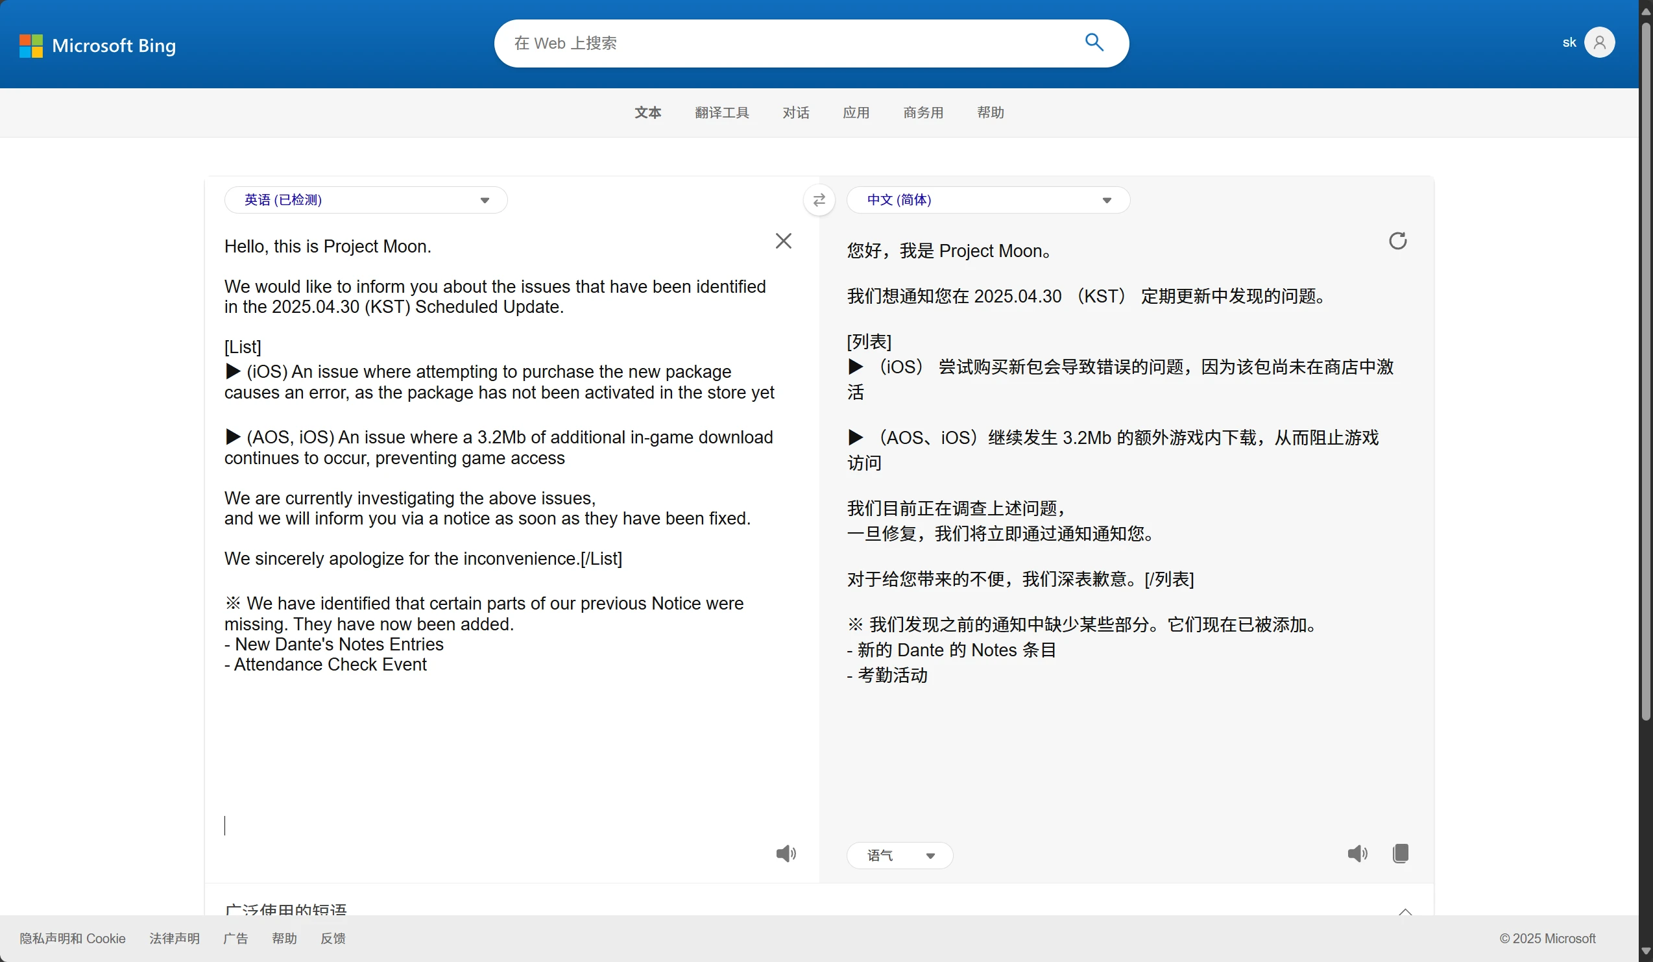Listen to the Chinese translation audio

coord(1357,853)
